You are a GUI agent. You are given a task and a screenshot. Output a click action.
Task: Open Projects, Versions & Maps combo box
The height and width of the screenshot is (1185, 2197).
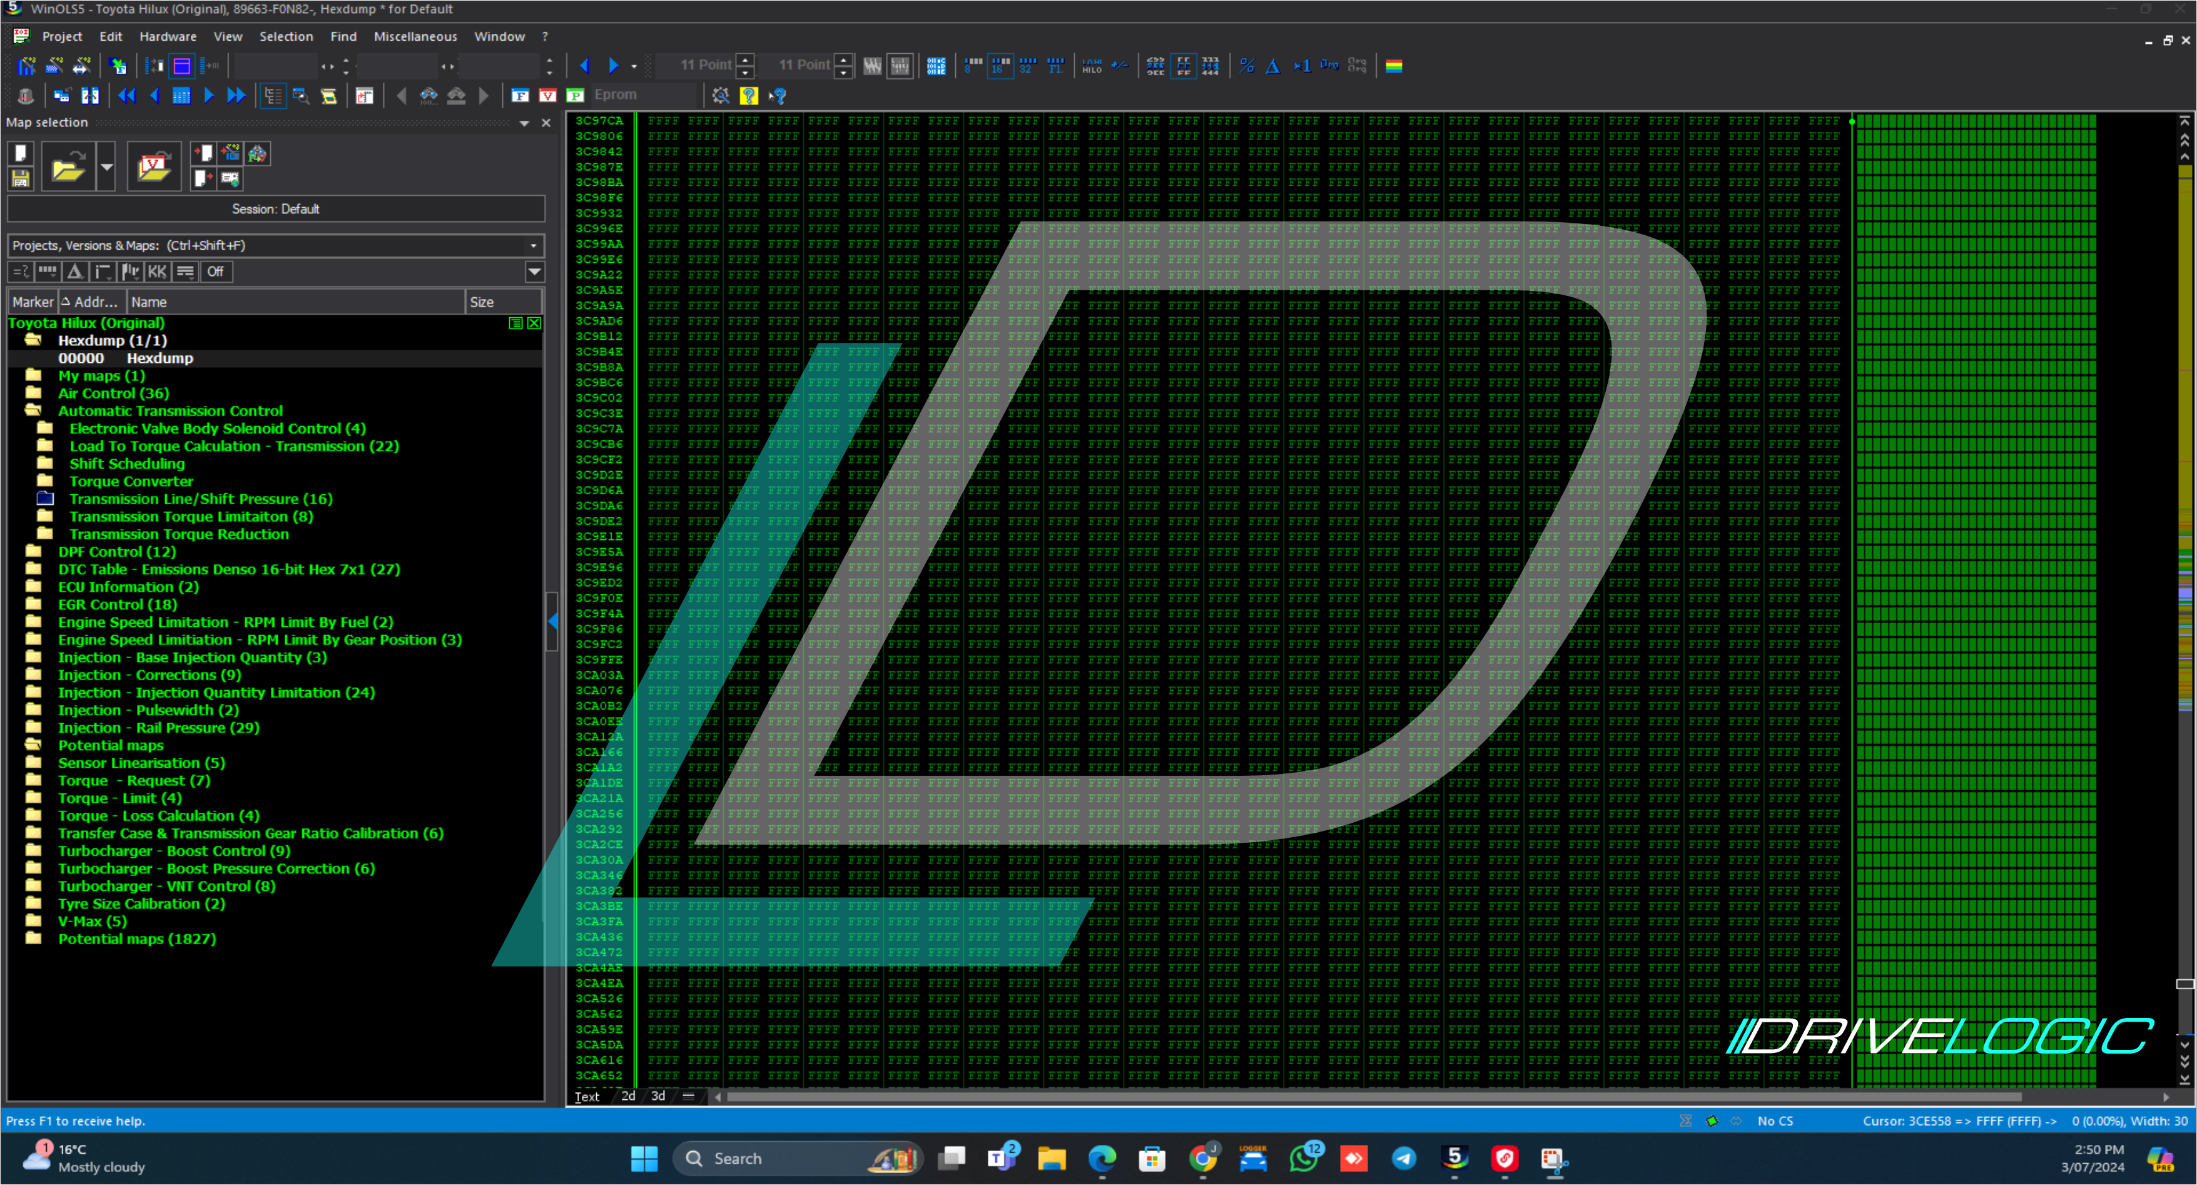tap(275, 246)
